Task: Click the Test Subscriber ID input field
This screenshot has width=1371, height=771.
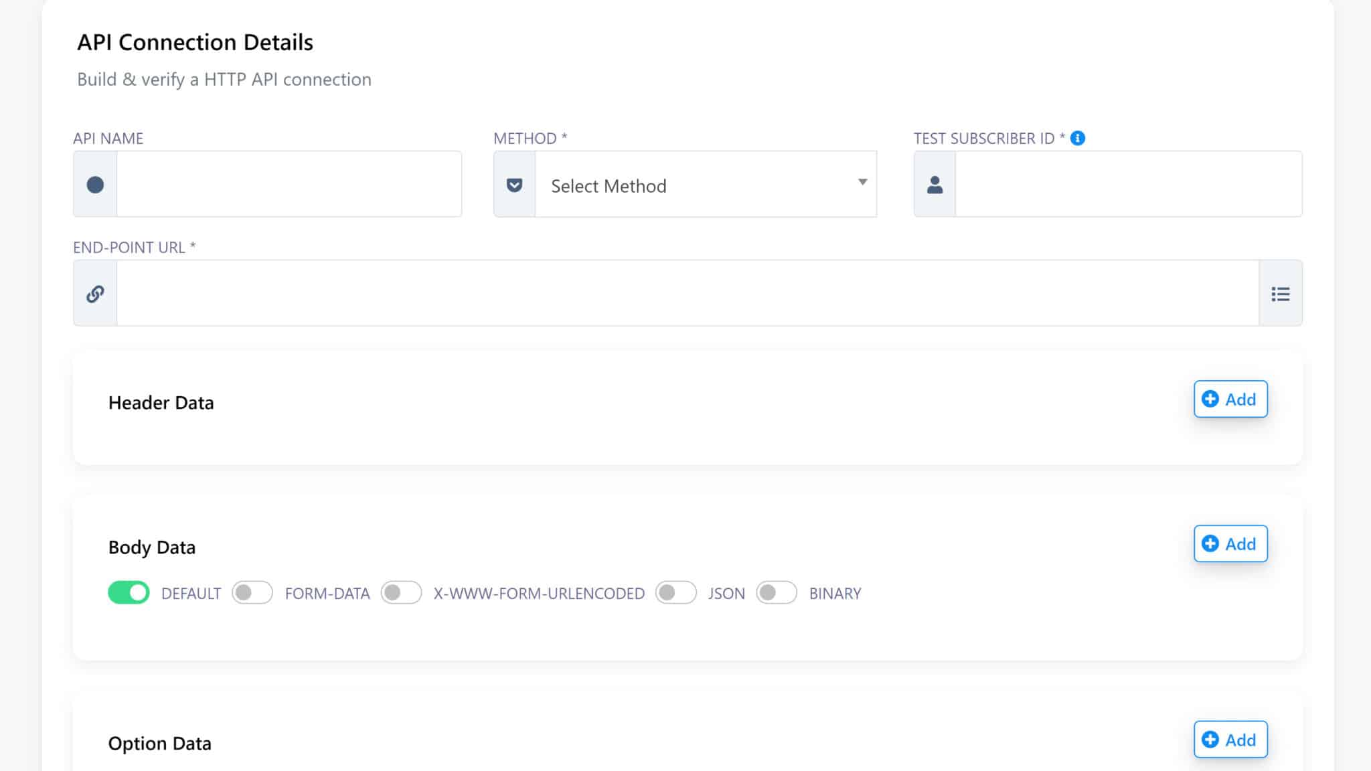Action: coord(1128,185)
